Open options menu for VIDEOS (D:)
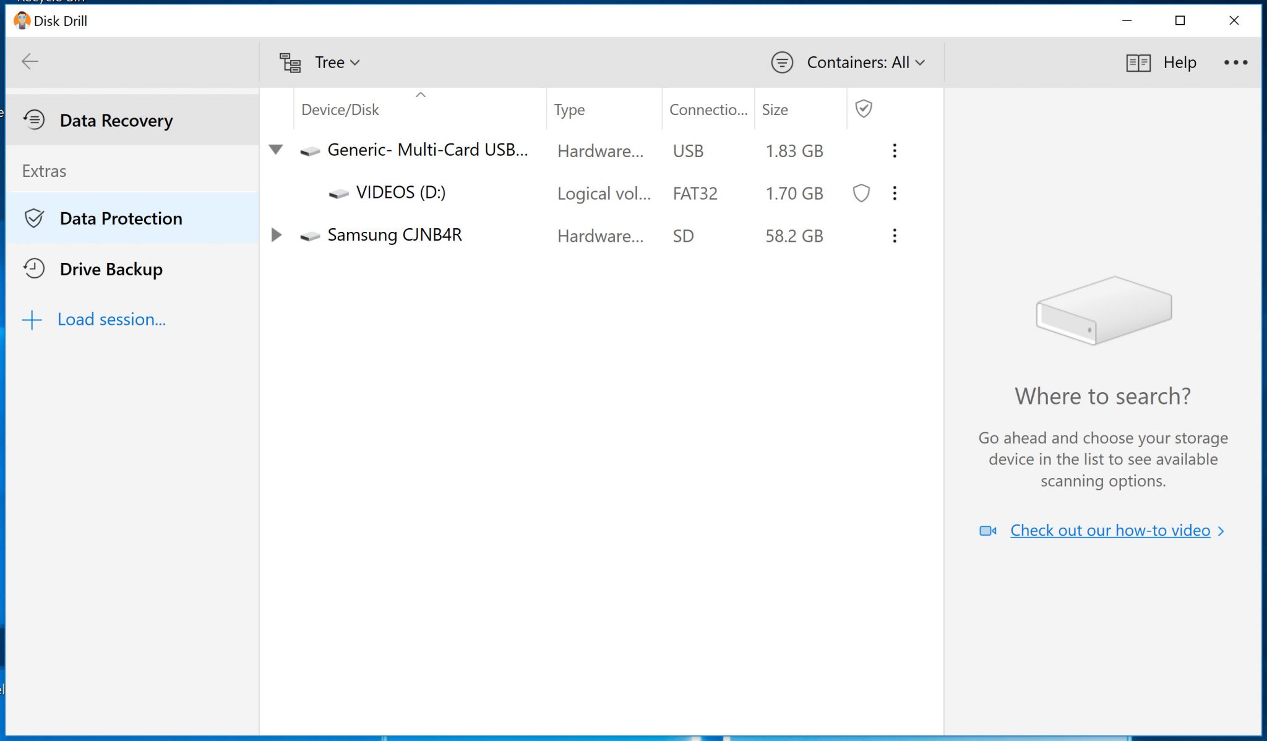This screenshot has height=741, width=1267. click(895, 194)
